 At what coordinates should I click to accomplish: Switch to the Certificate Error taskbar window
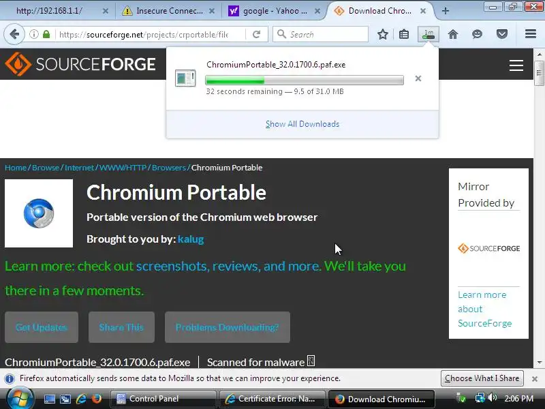click(x=272, y=399)
